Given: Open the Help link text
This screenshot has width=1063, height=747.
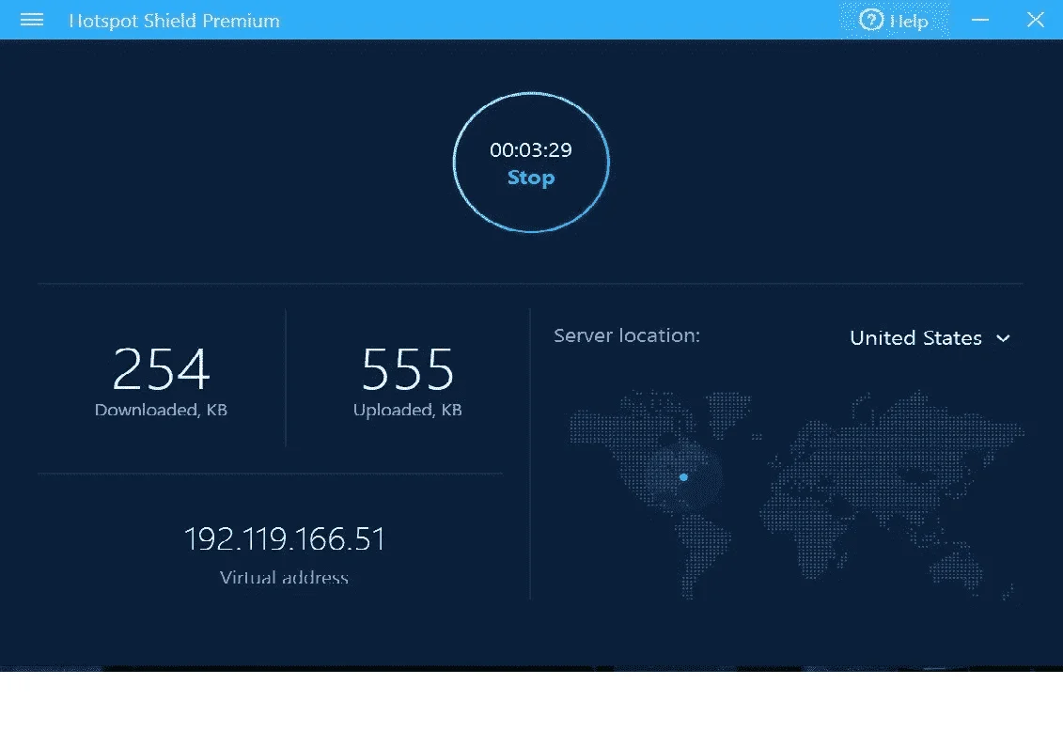Looking at the screenshot, I should (909, 21).
